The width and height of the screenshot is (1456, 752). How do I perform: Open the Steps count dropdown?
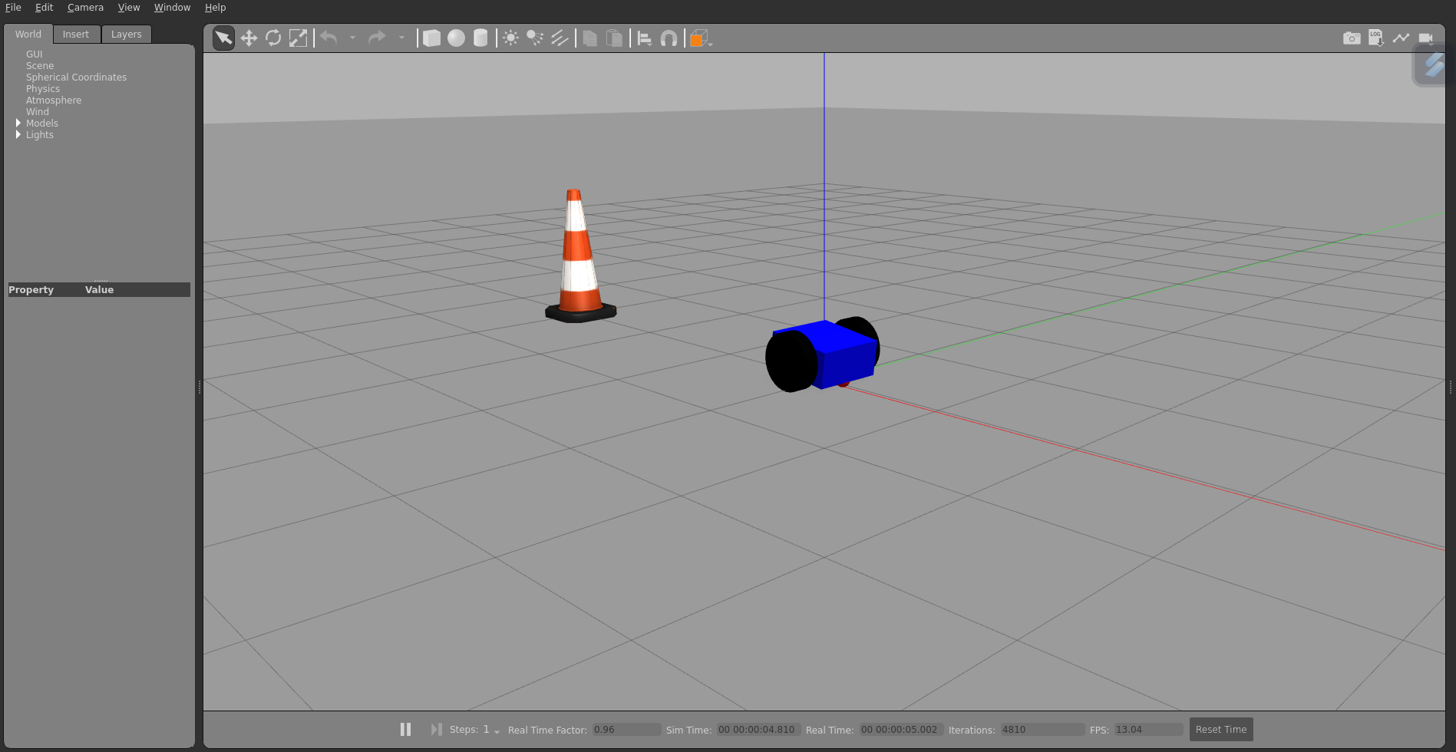[491, 730]
